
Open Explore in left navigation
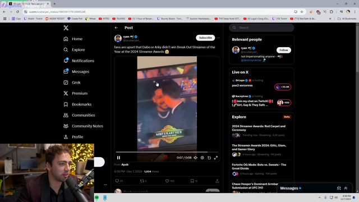pos(74,50)
